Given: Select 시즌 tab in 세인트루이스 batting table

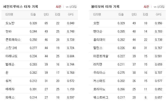Looking at the screenshot, I should (58, 7).
